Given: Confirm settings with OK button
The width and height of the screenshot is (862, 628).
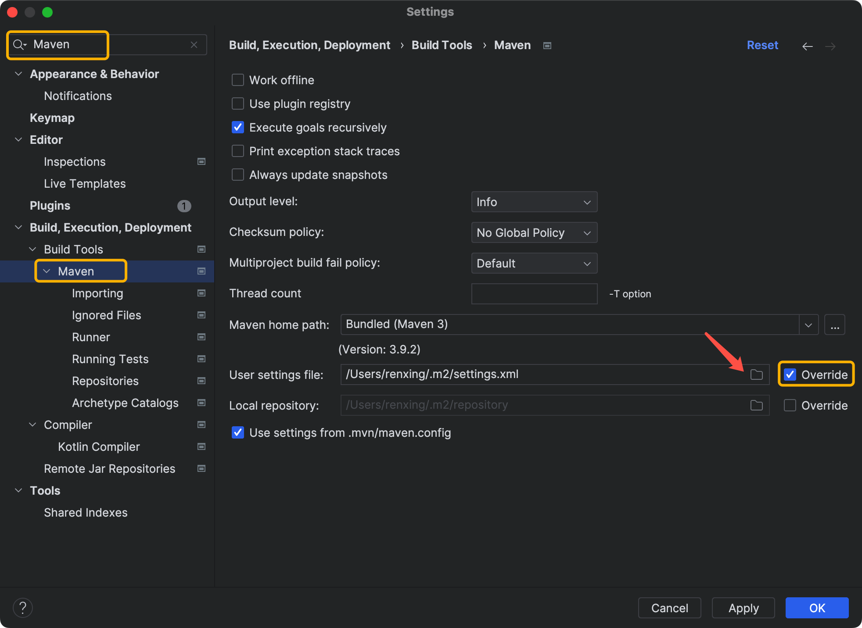Looking at the screenshot, I should (817, 608).
